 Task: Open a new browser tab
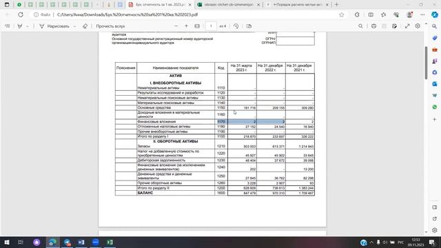(x=336, y=5)
